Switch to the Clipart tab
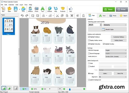This screenshot has height=93, width=129. pos(123,16)
